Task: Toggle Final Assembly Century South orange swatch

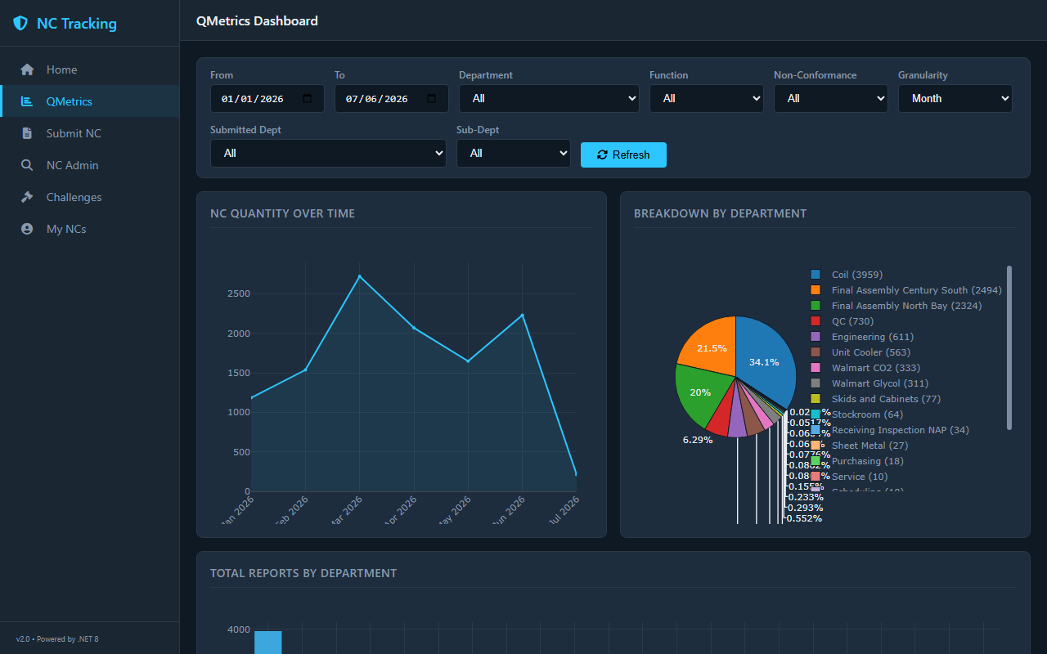Action: [816, 290]
